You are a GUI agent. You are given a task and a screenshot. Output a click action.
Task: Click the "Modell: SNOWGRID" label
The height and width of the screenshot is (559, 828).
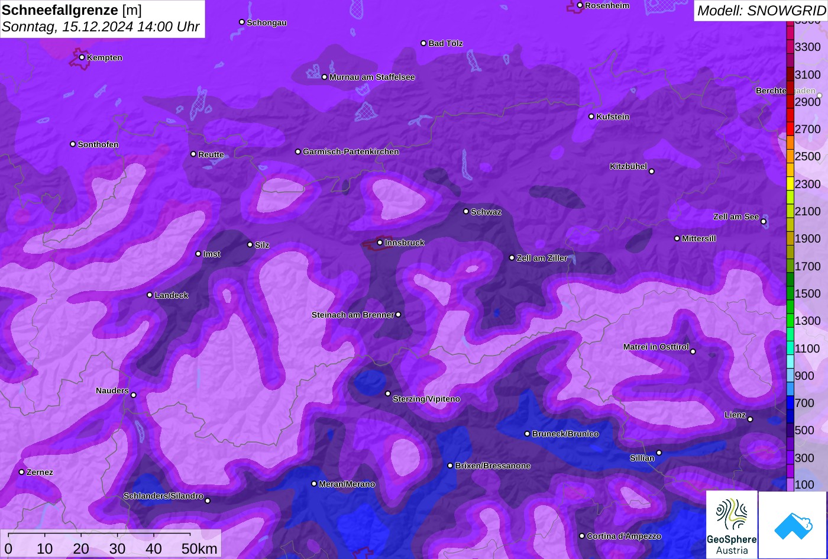761,10
